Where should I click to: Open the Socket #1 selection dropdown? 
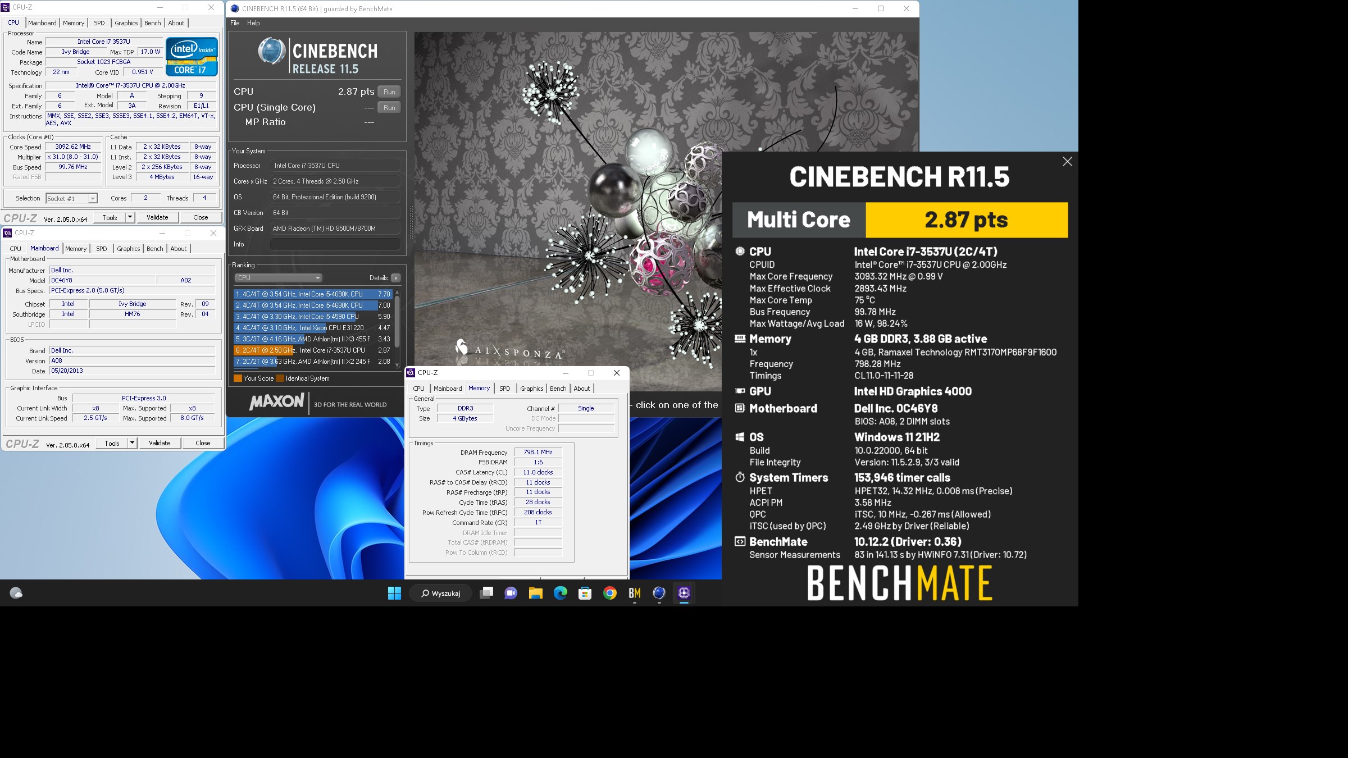coord(71,198)
